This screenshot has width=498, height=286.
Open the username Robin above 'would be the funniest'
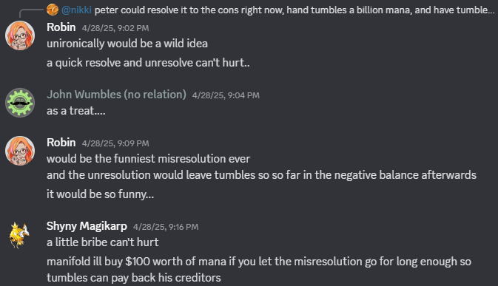pos(61,143)
